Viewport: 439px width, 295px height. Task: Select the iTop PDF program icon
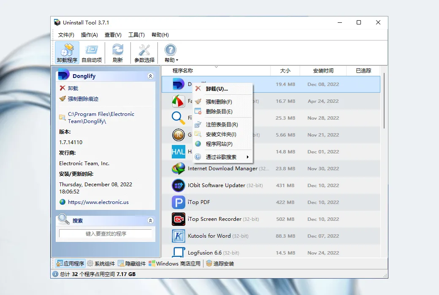[178, 202]
